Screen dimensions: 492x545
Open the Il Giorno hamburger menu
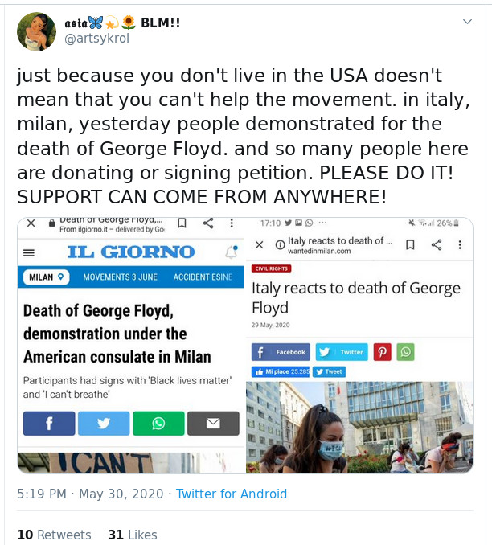point(29,252)
